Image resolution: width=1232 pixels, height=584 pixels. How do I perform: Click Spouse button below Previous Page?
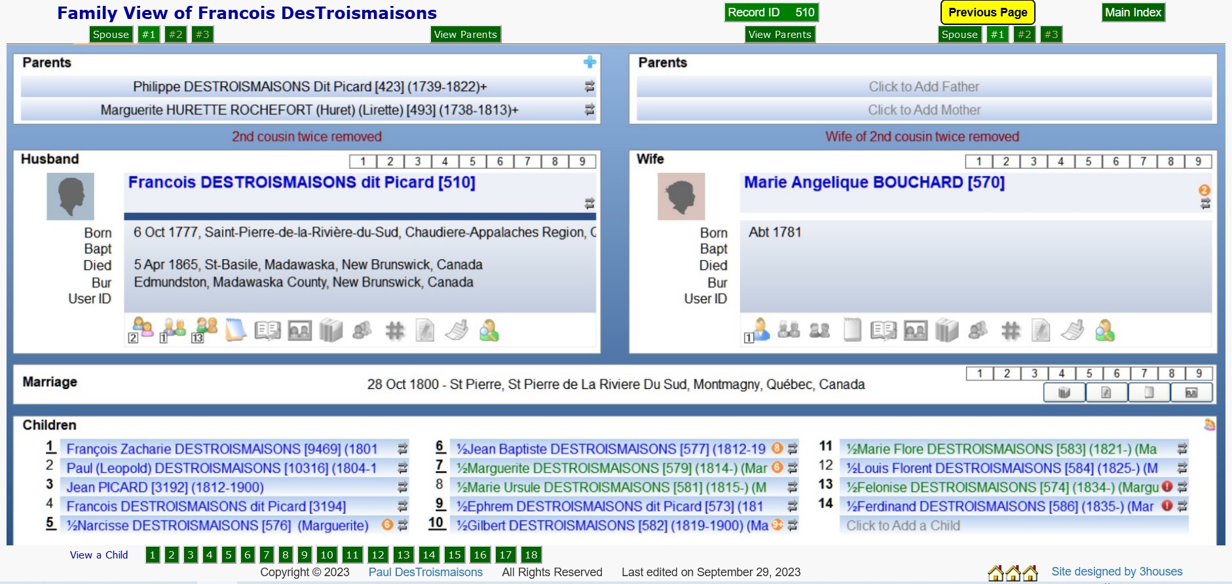tap(960, 35)
